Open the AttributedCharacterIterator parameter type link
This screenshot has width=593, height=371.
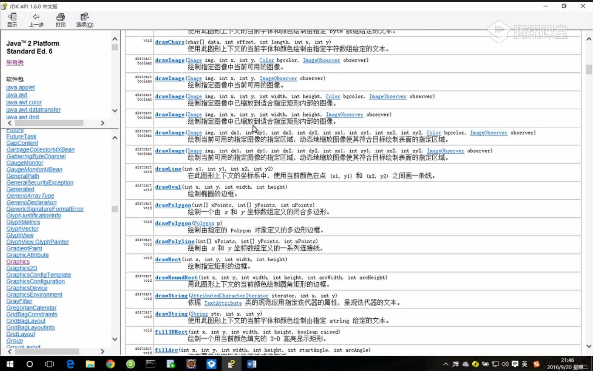pos(230,296)
